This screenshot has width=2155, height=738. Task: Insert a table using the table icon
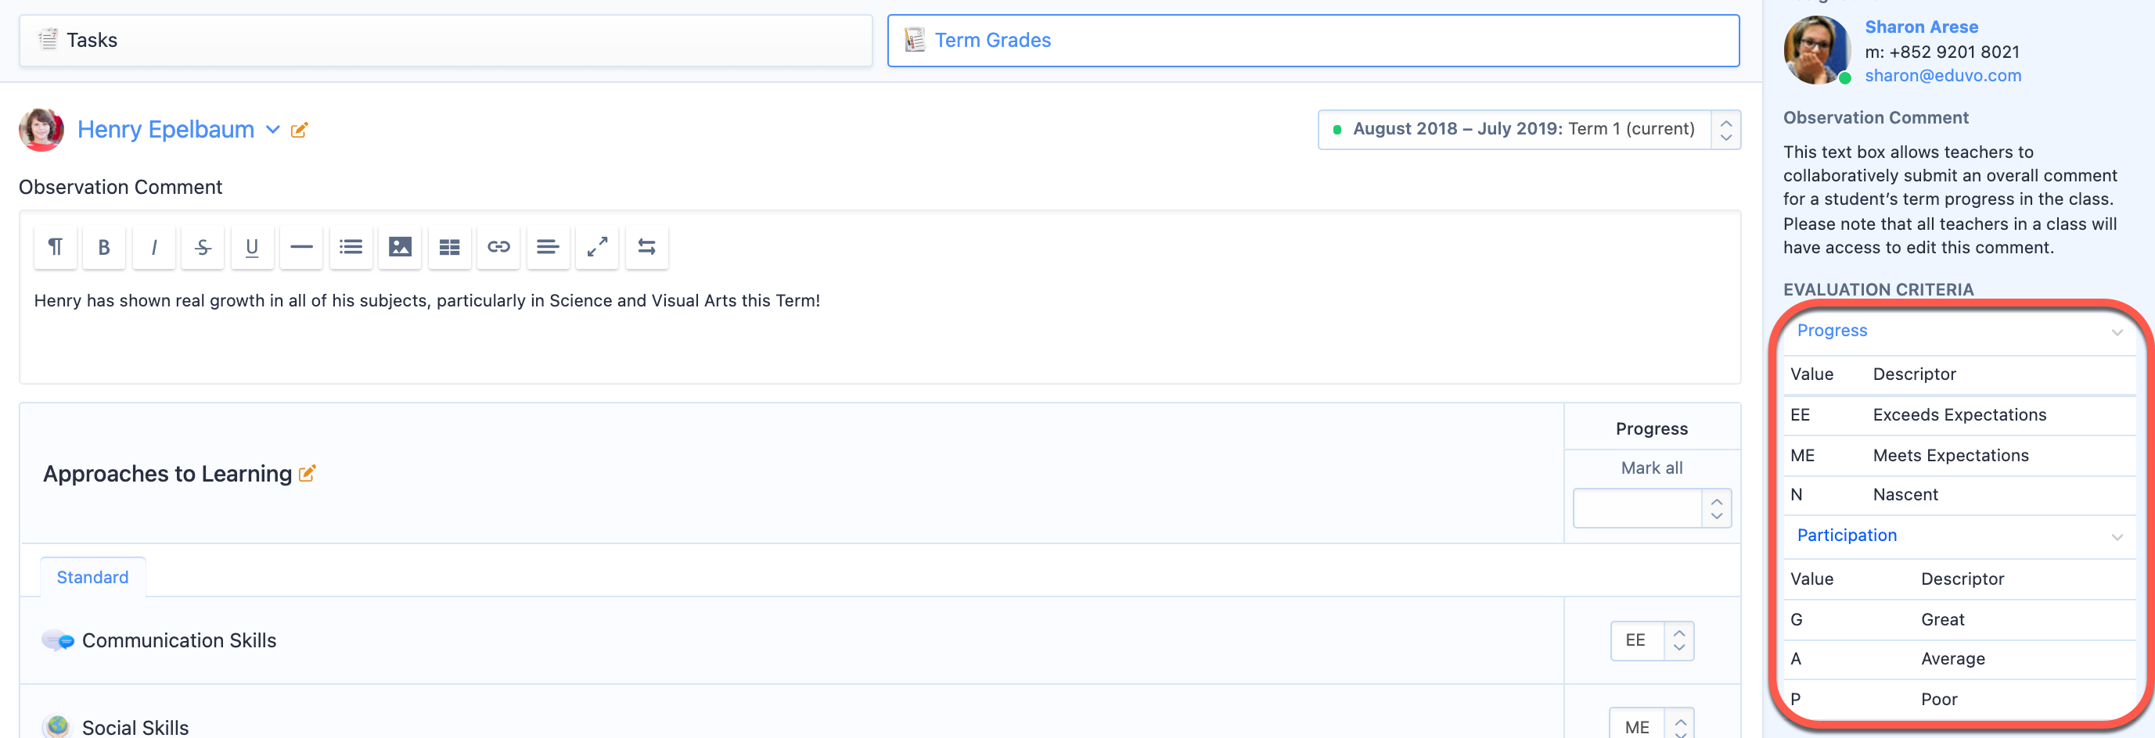click(x=449, y=247)
